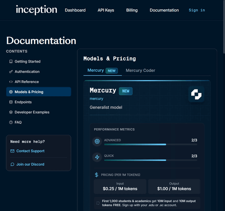
Task: Click the Generalist model description
Action: pyautogui.click(x=106, y=107)
